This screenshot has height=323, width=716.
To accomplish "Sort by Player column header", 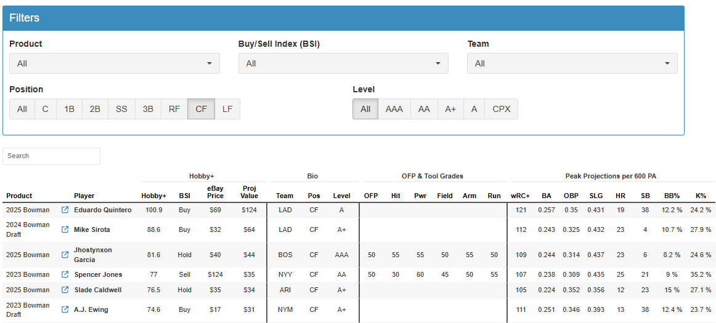I will click(84, 196).
